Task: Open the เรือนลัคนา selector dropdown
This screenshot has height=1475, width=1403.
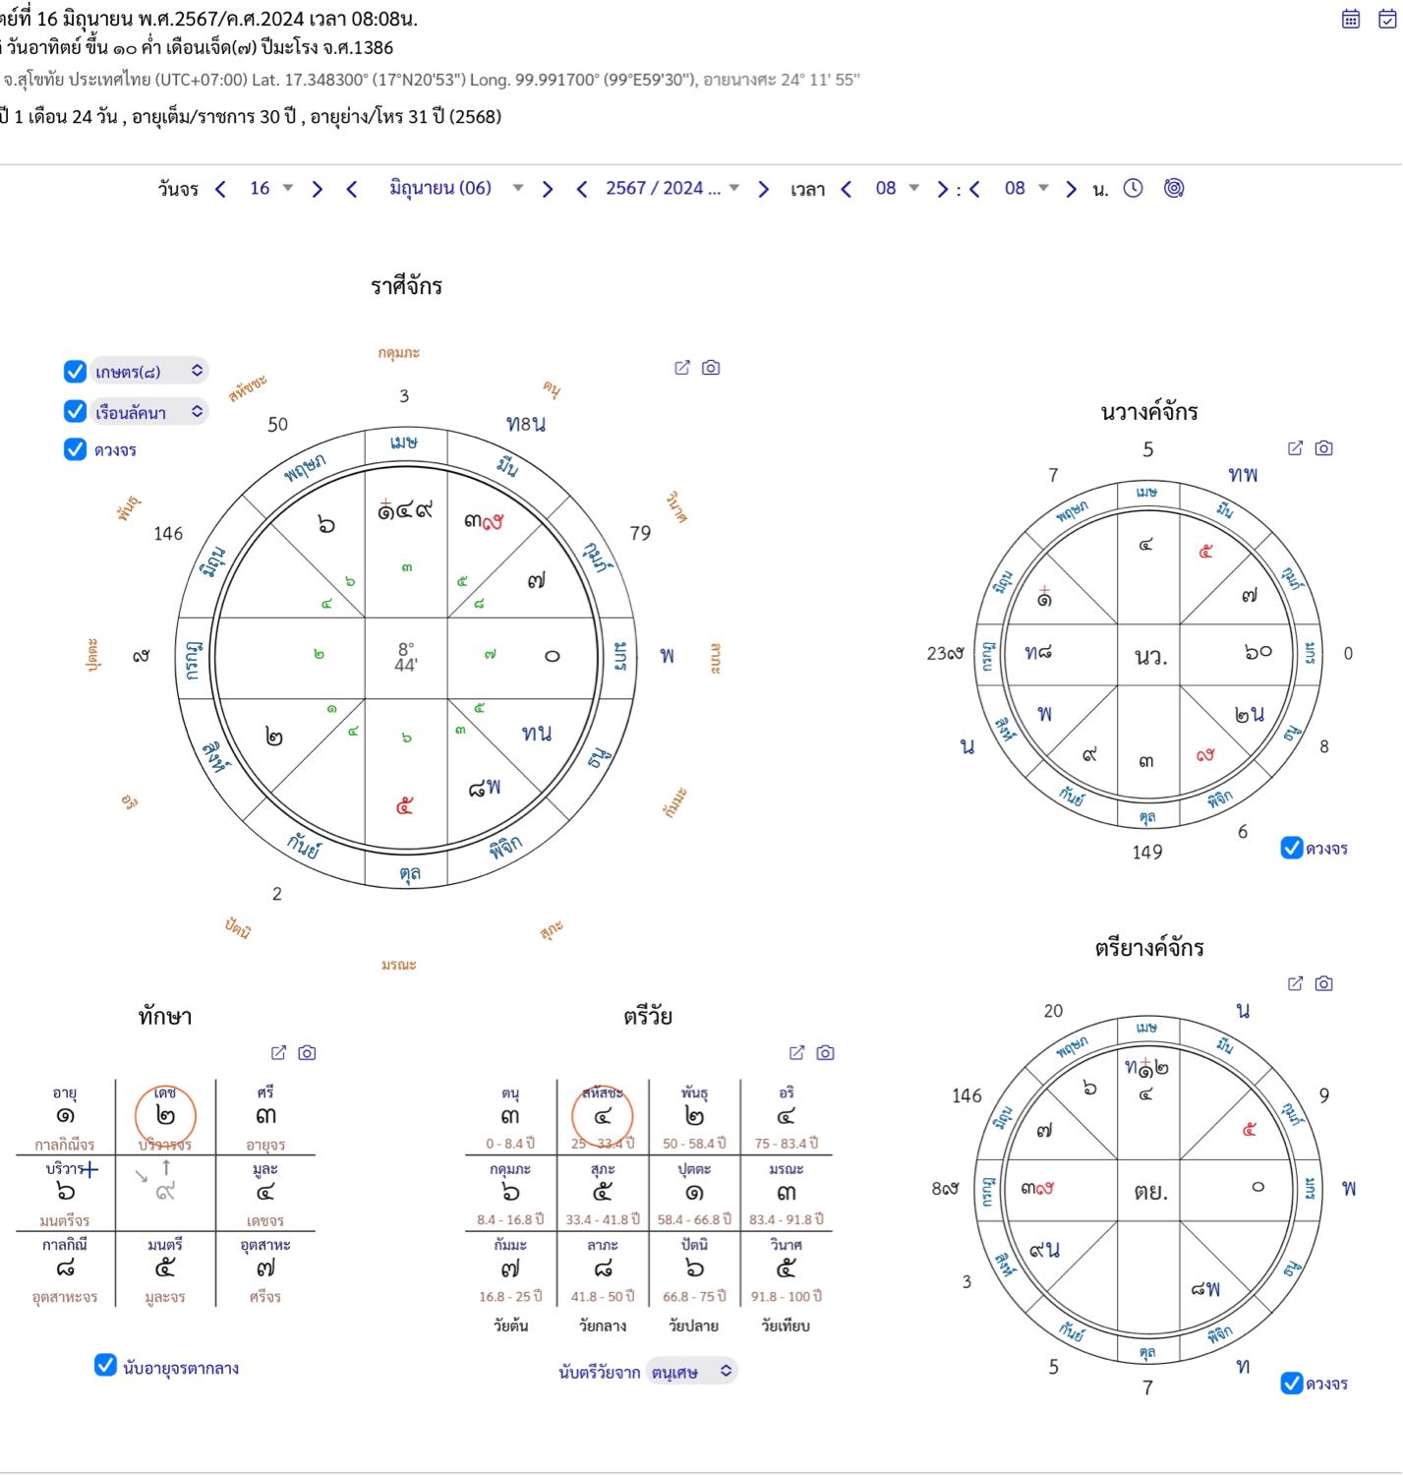Action: tap(149, 411)
